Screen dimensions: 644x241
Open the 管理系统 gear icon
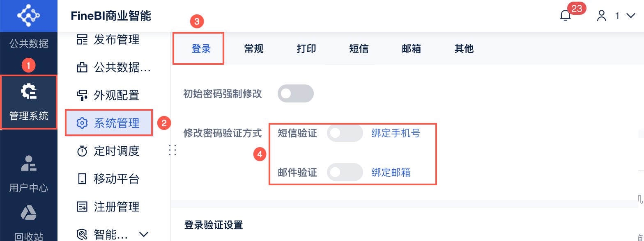click(x=29, y=91)
